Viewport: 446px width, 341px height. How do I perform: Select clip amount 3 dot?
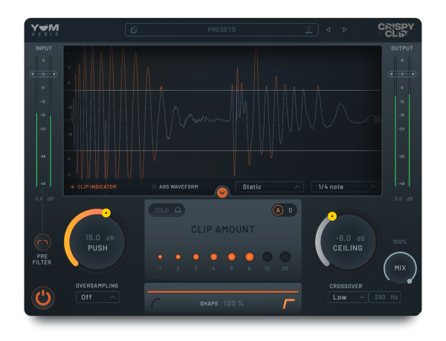point(195,257)
